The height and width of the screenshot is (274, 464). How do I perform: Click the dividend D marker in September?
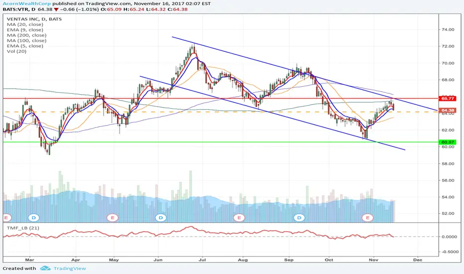point(299,218)
